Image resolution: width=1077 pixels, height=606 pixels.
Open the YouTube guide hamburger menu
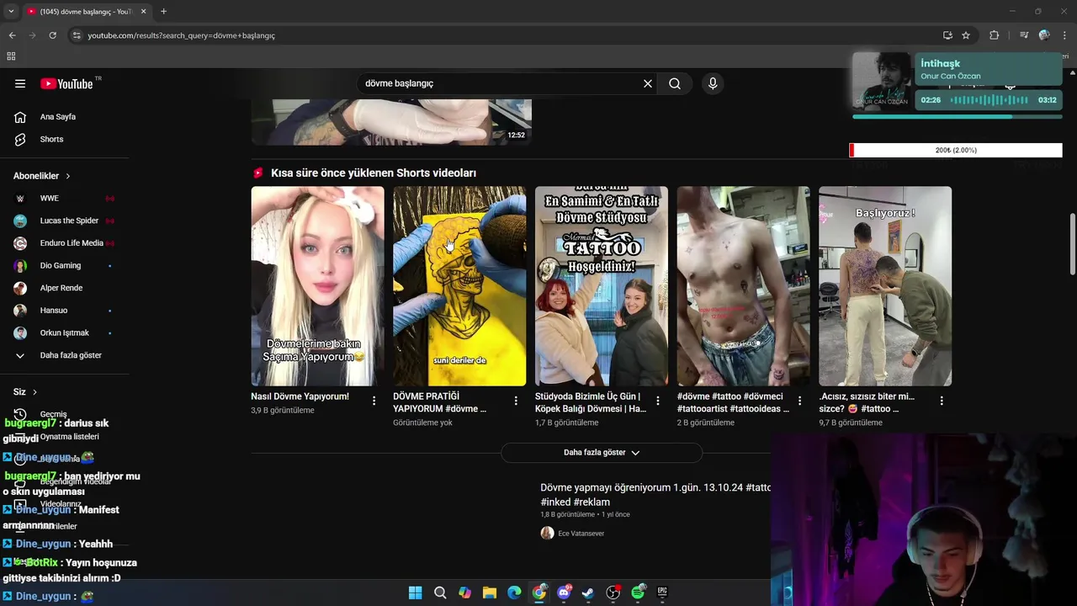click(x=20, y=83)
